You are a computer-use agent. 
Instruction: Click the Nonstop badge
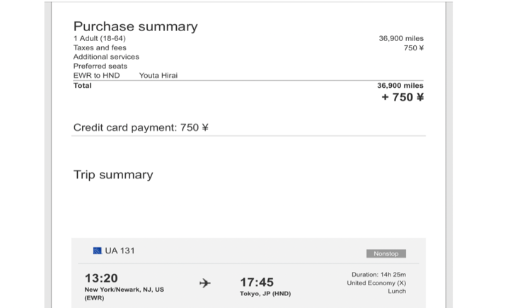pyautogui.click(x=386, y=253)
